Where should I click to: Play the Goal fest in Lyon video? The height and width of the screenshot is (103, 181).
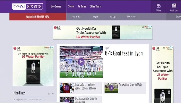coord(81,62)
